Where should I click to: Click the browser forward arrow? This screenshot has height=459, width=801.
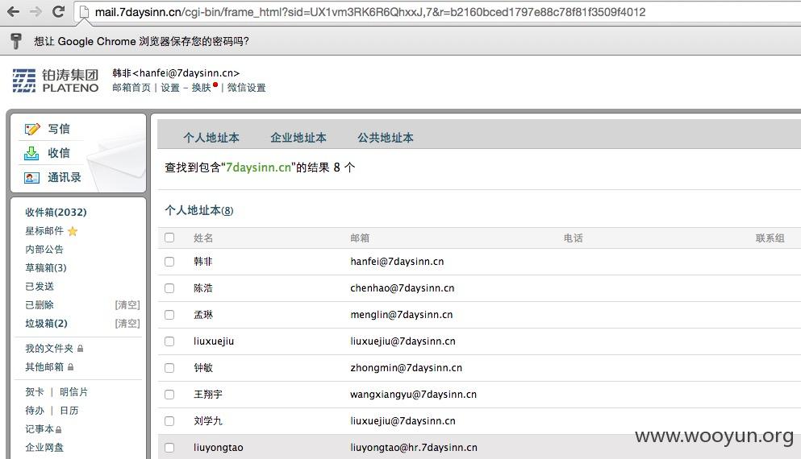pyautogui.click(x=35, y=11)
